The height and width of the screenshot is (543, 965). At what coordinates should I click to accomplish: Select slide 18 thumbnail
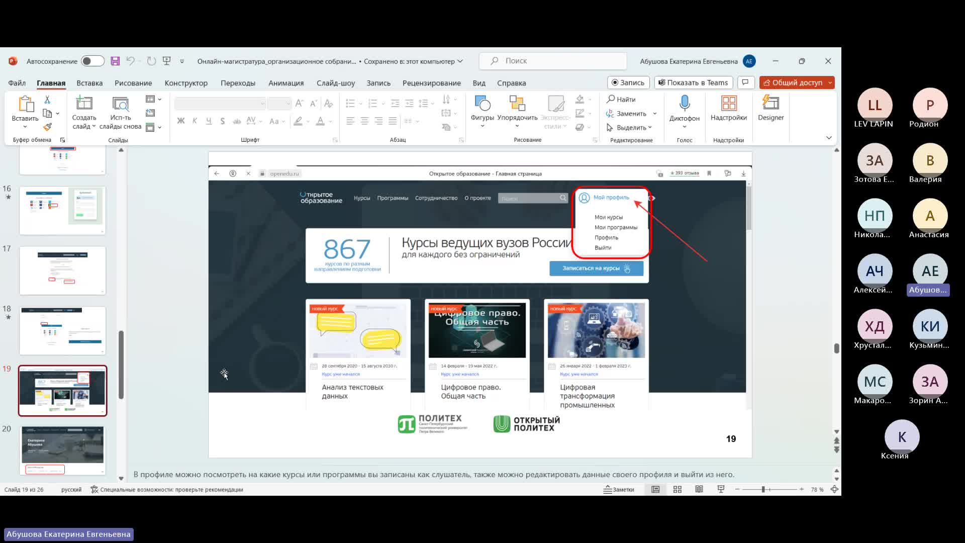point(63,330)
